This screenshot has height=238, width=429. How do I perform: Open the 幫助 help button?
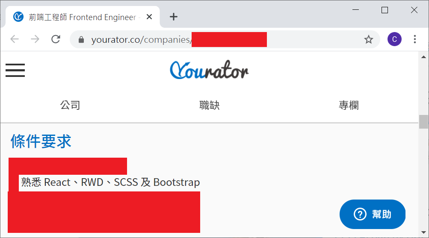pyautogui.click(x=373, y=214)
